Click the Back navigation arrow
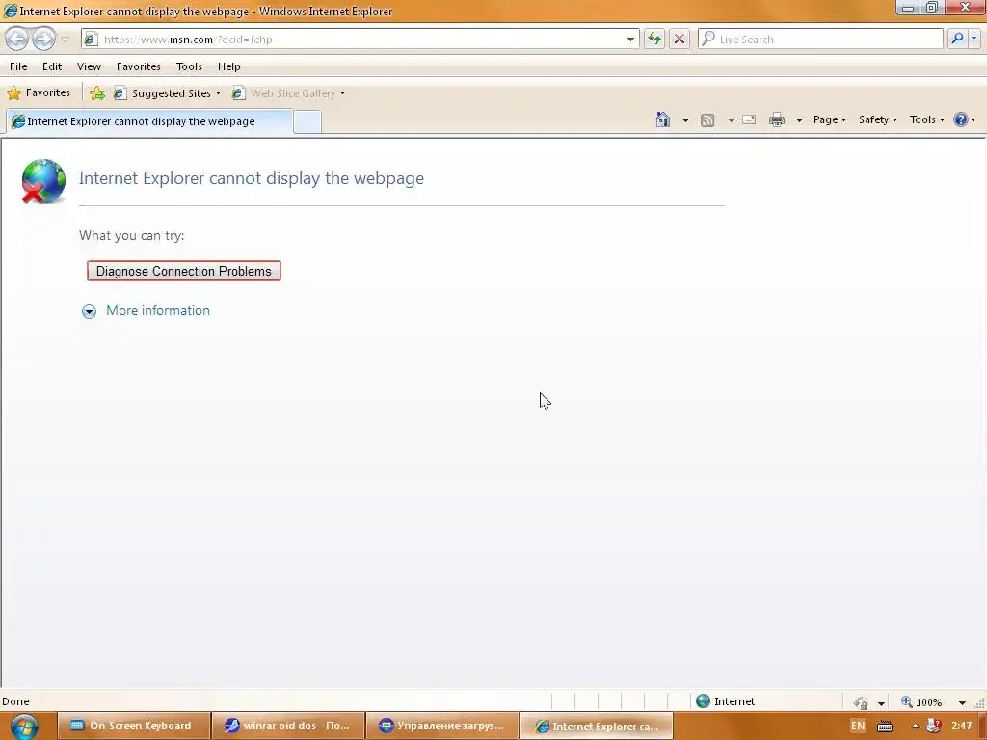 click(x=16, y=39)
